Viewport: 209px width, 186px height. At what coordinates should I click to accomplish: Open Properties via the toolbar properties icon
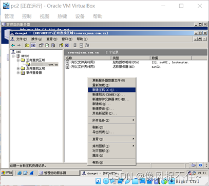41,45
